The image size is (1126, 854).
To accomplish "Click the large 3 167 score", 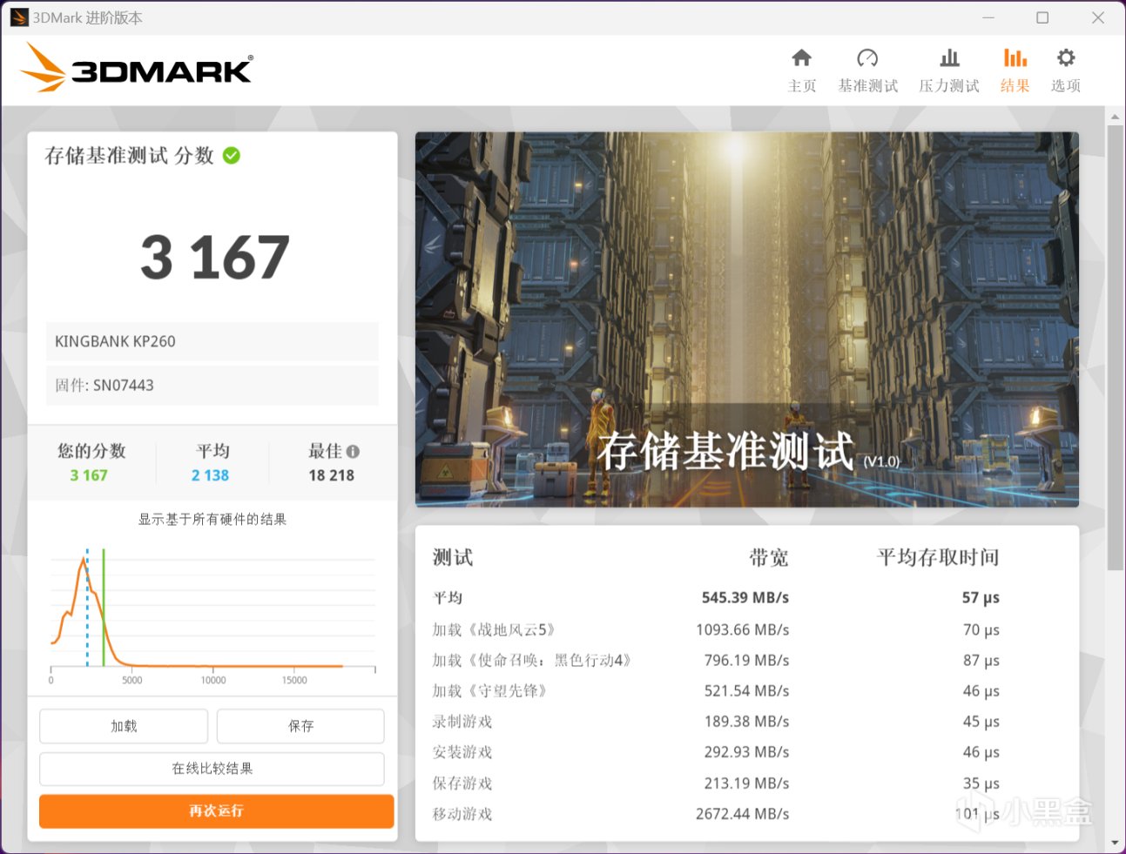I will (x=214, y=258).
